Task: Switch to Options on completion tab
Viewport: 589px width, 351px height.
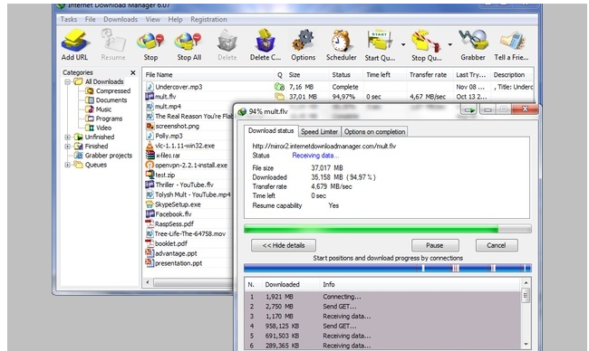Action: coord(374,132)
